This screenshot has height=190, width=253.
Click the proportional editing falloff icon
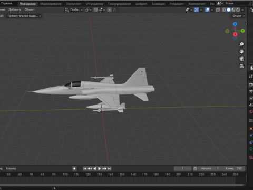[114, 10]
